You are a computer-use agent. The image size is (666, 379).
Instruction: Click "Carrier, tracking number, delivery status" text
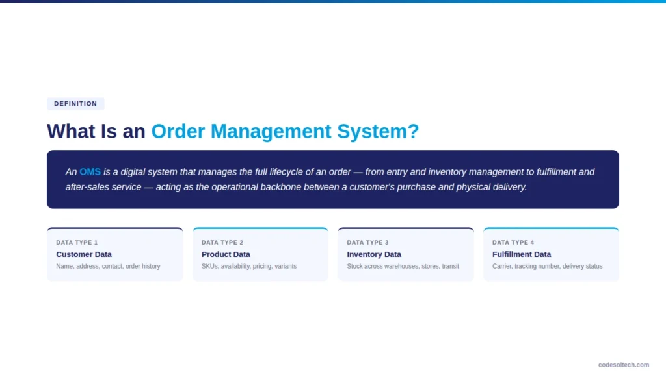tap(547, 266)
